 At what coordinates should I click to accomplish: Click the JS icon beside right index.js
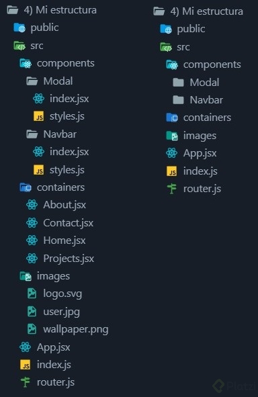click(171, 171)
